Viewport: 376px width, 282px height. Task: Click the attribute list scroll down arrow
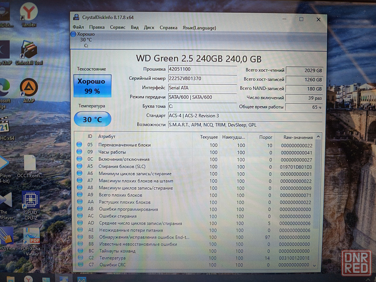click(x=314, y=265)
